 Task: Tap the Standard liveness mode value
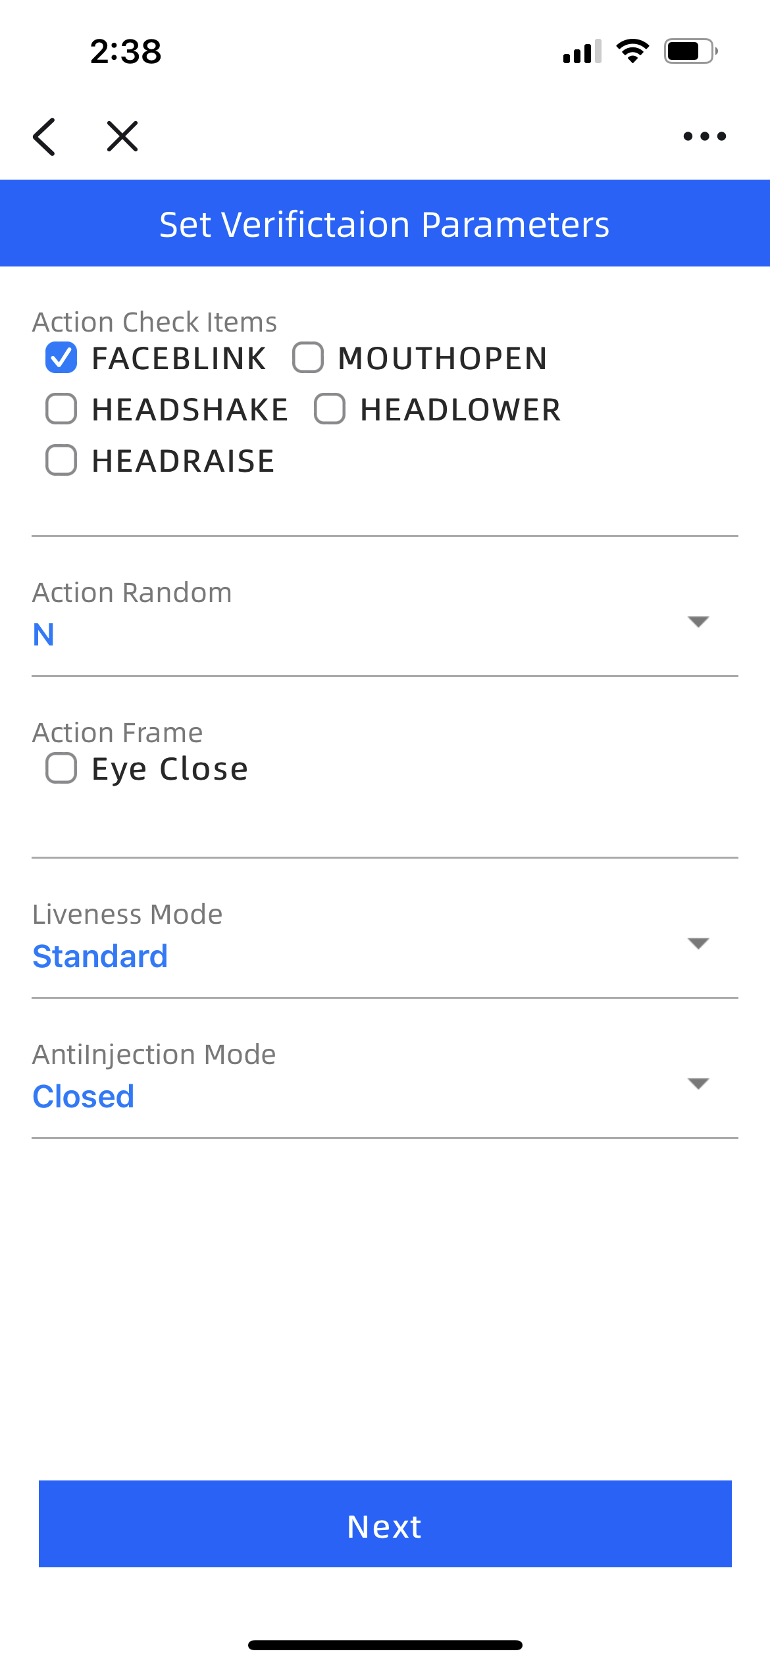coord(100,956)
